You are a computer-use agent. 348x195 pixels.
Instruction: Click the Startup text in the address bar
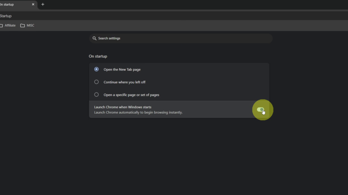(6, 16)
